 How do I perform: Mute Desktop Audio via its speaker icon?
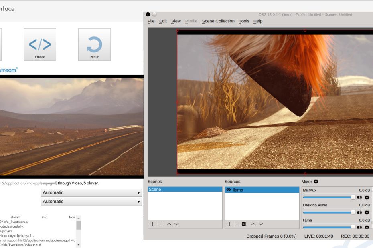click(359, 212)
